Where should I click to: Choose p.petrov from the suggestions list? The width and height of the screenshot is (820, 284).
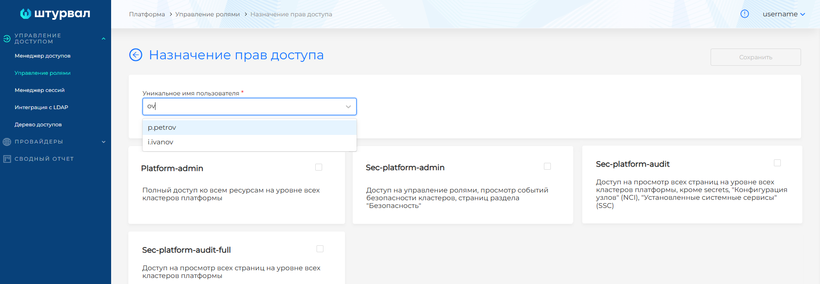[162, 128]
